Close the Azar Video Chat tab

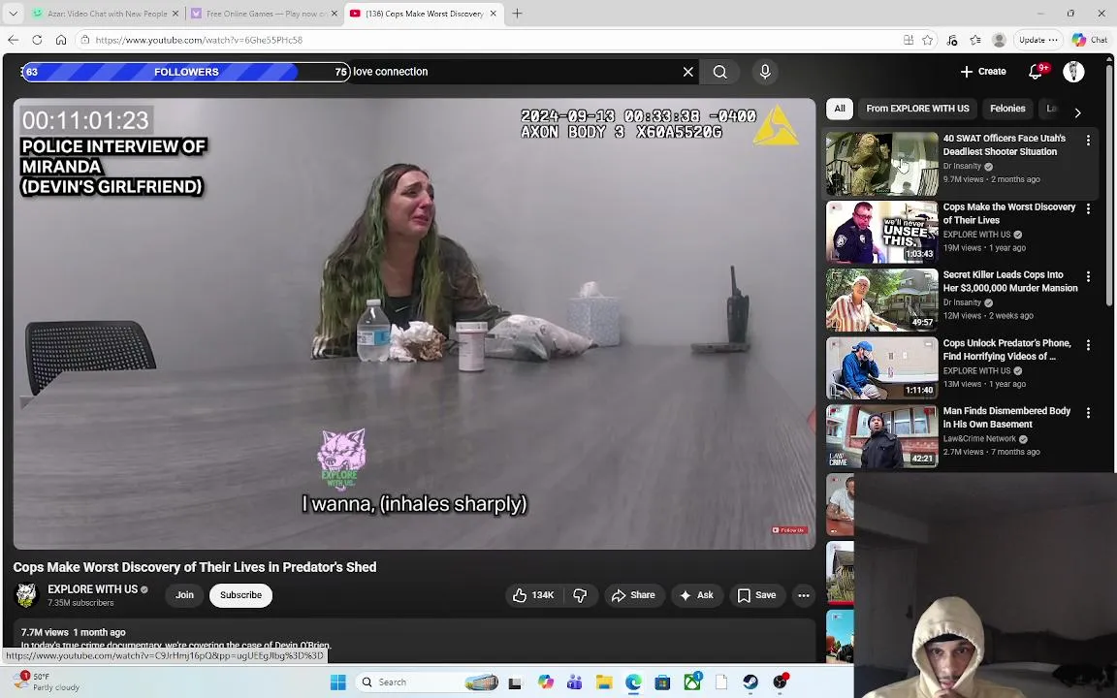click(x=176, y=14)
